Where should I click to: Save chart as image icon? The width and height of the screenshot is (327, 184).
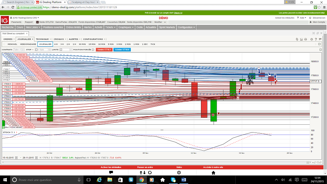(x=301, y=39)
